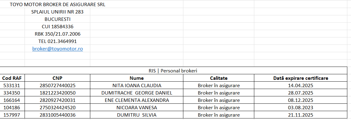
Task: Click the CUI 18584336 cell
Action: tap(57, 27)
